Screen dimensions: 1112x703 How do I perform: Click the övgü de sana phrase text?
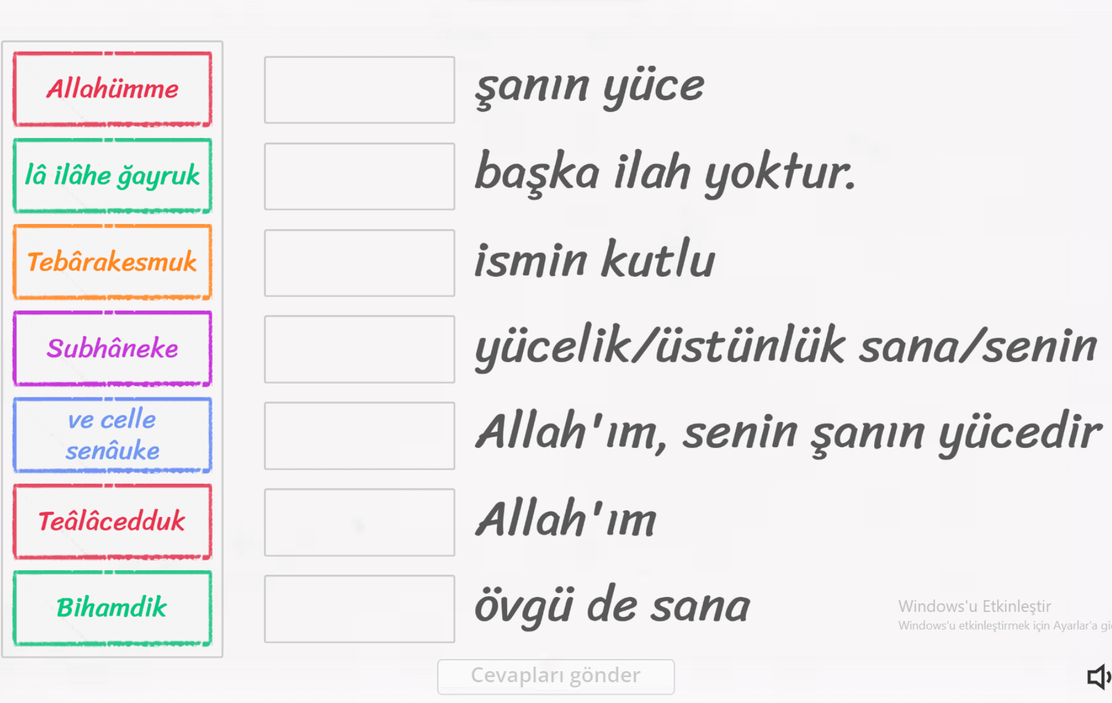[x=612, y=604]
